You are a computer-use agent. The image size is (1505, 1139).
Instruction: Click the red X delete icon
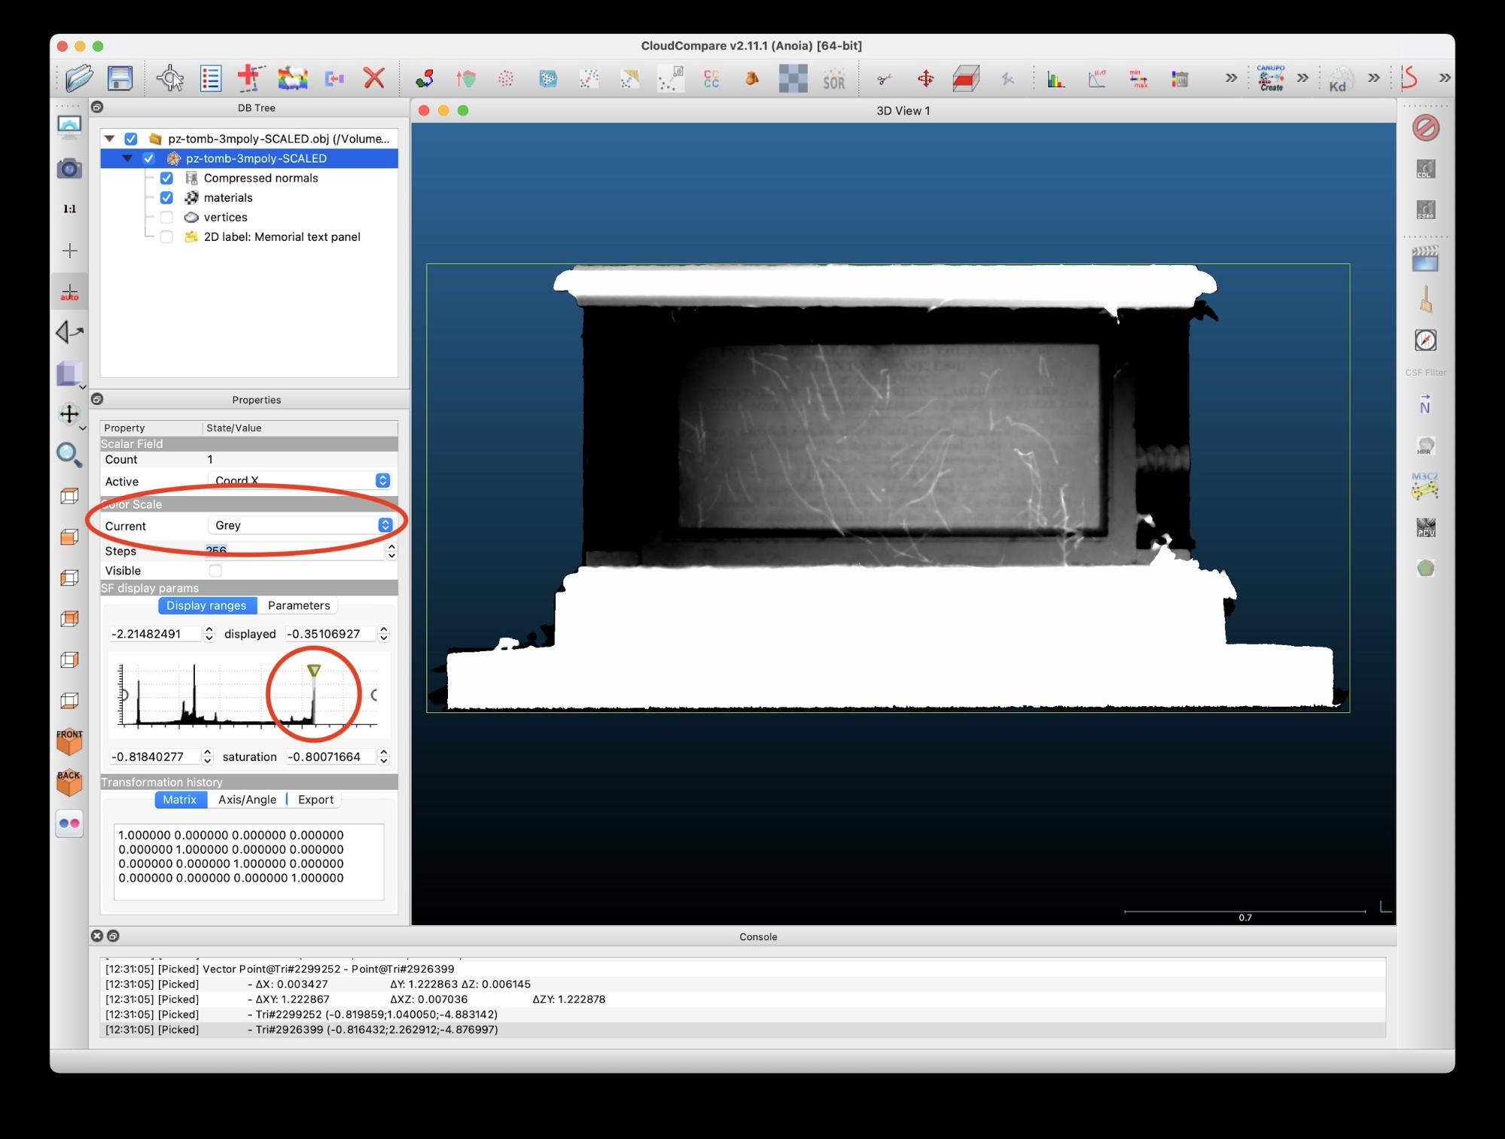click(373, 78)
